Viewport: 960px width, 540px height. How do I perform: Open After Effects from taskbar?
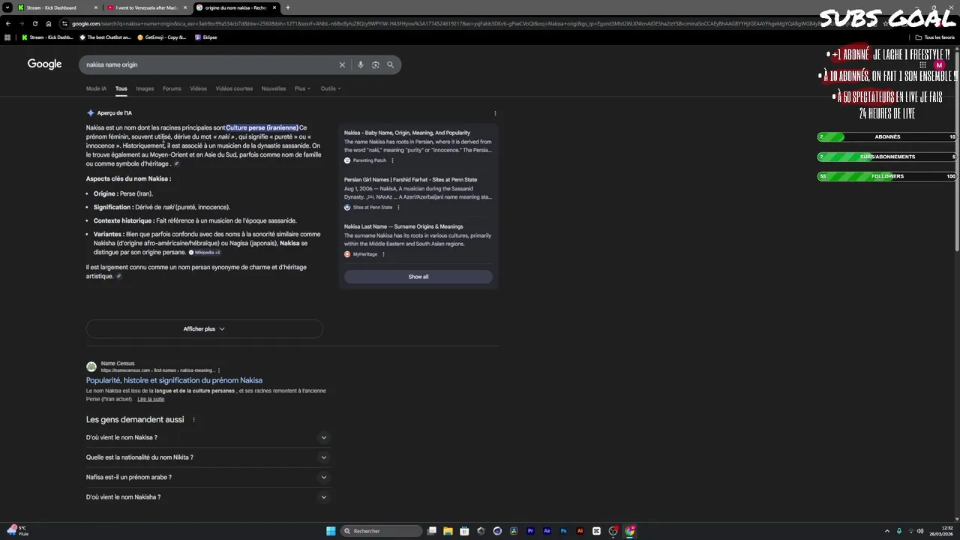tap(547, 531)
